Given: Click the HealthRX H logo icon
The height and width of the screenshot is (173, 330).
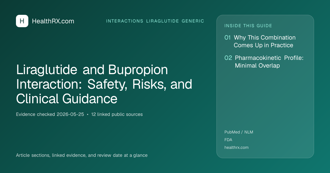Looking at the screenshot, I should (22, 21).
